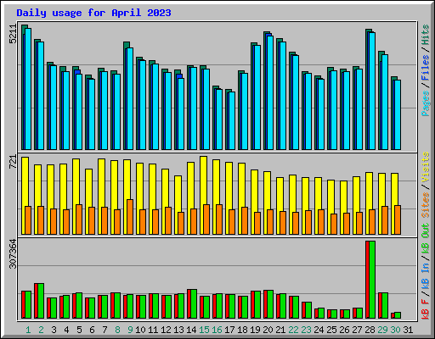This screenshot has width=435, height=339.
Task: Select day 28 on the x-axis
Action: coord(370,330)
